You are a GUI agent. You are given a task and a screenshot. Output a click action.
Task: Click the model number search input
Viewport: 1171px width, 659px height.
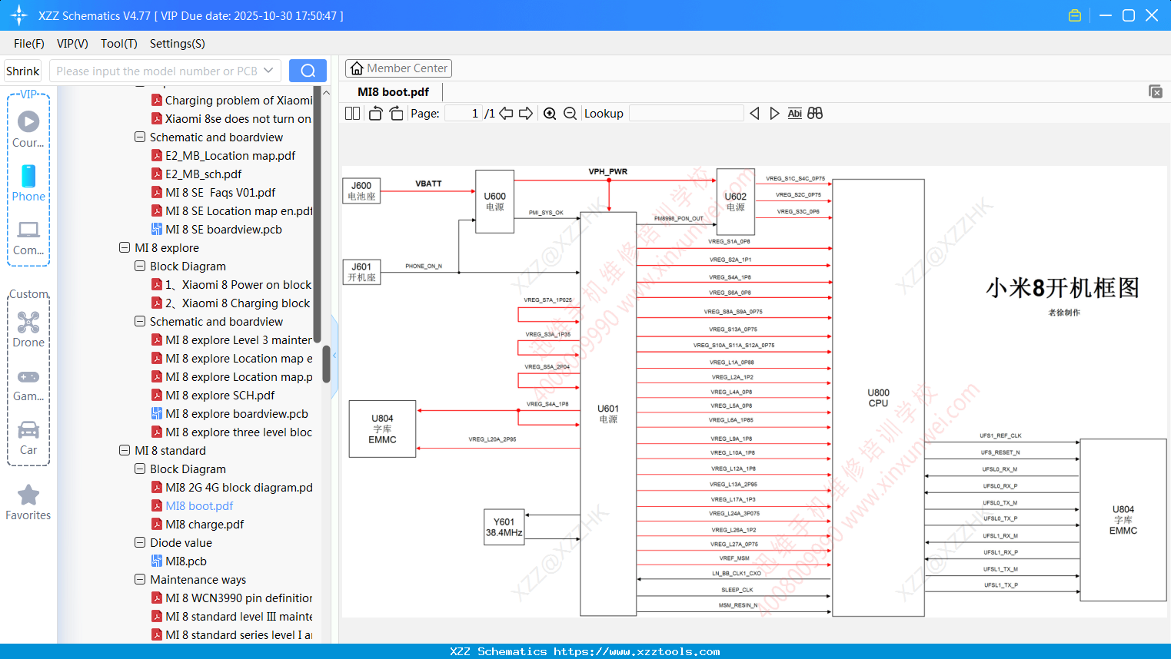tap(157, 71)
